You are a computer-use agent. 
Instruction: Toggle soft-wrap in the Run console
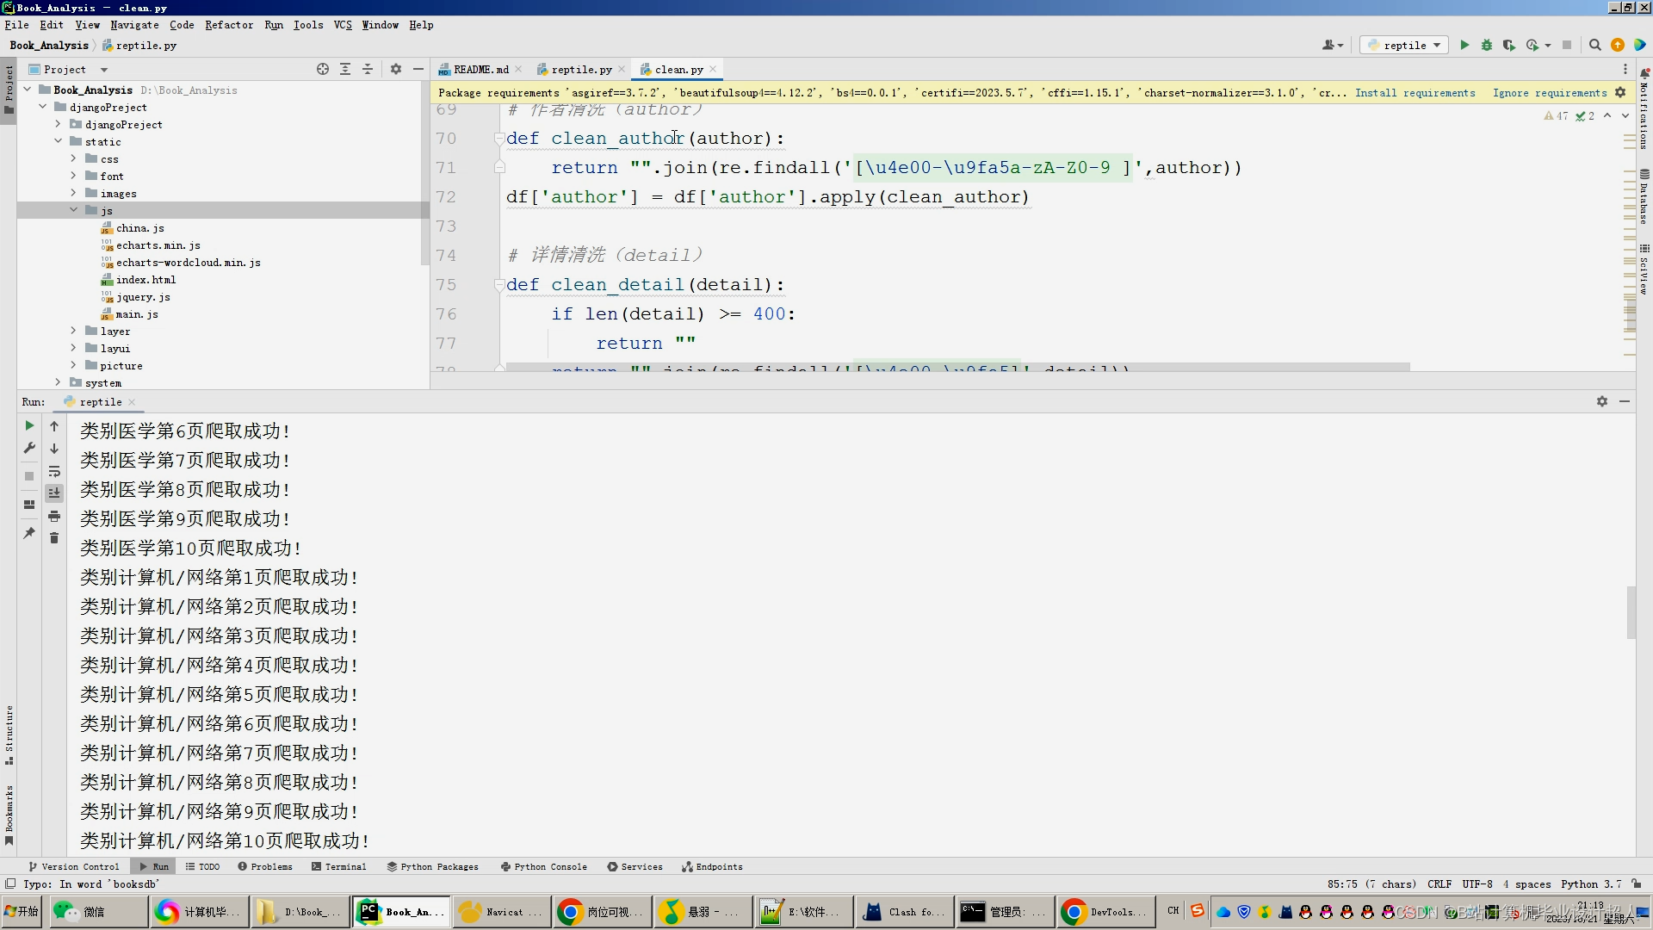click(x=54, y=472)
